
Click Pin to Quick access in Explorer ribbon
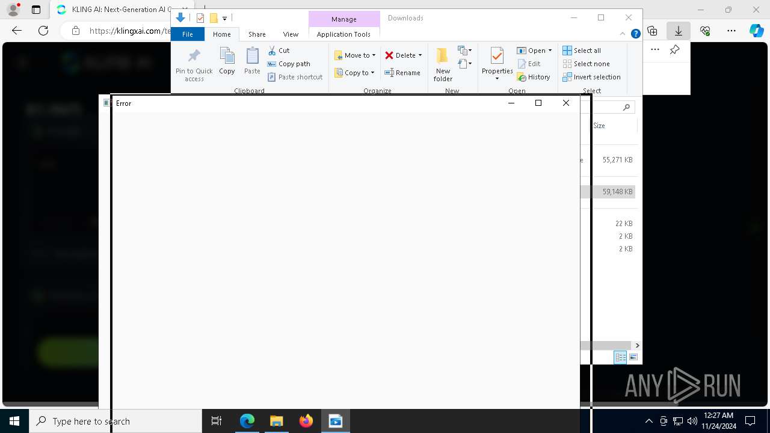[194, 65]
